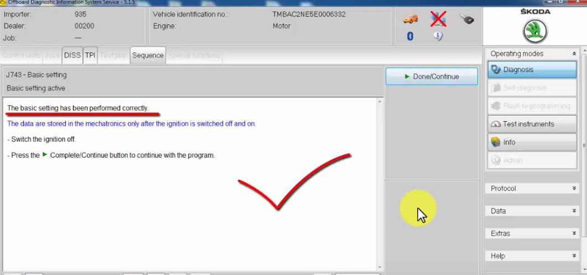Click the message area scroll-down arrow
The height and width of the screenshot is (275, 587).
380,267
